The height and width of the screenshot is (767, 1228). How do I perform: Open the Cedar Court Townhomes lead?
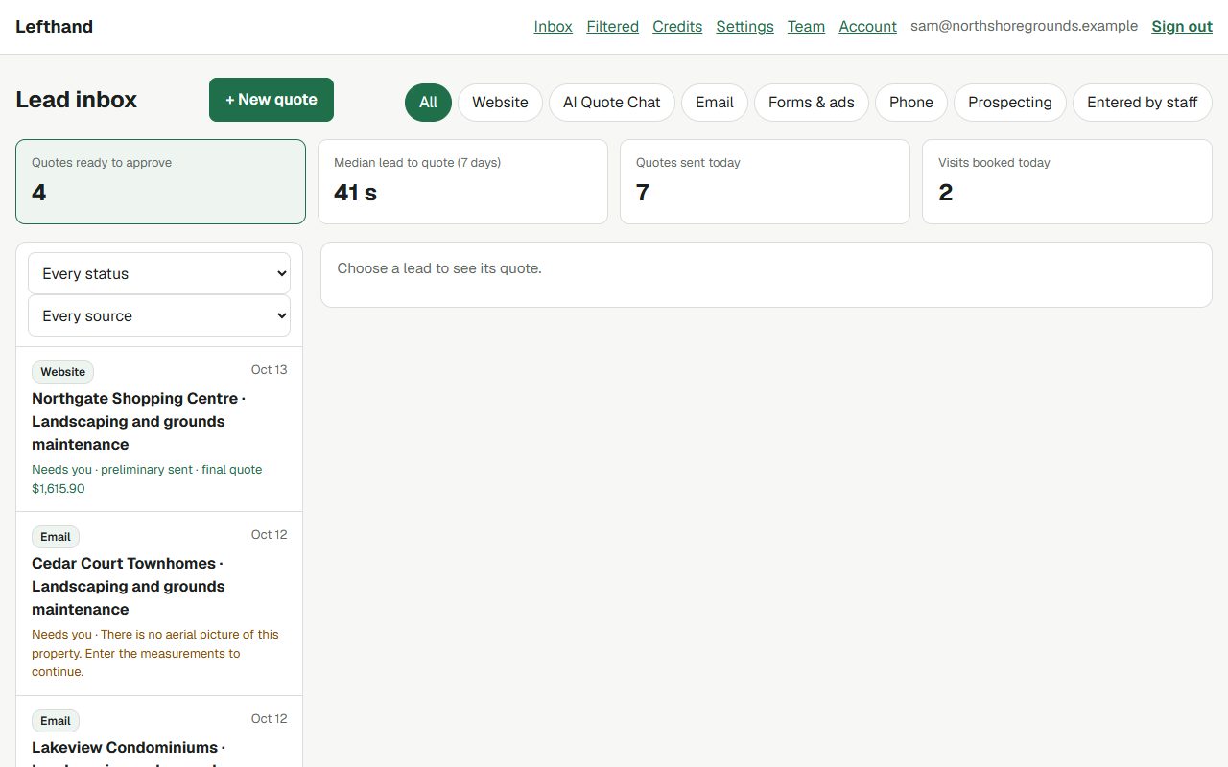coord(159,604)
